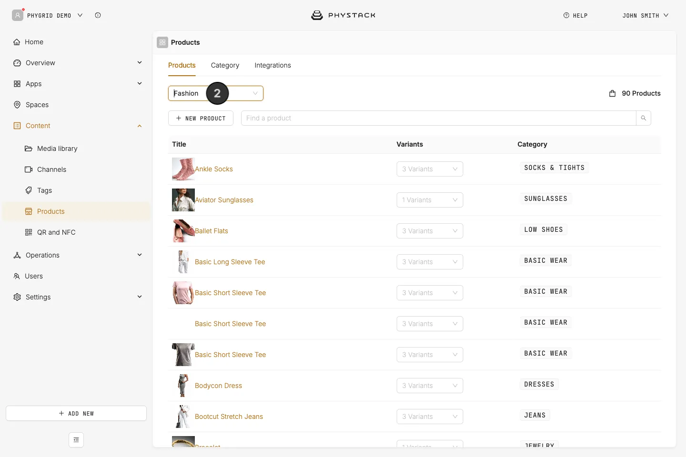Open the John Smith account menu
The height and width of the screenshot is (457, 686).
coord(646,15)
